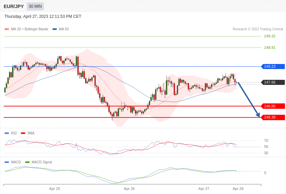Screen dimensions: 286x194
Task: Click the 9MA legend label
Action: 31,133
